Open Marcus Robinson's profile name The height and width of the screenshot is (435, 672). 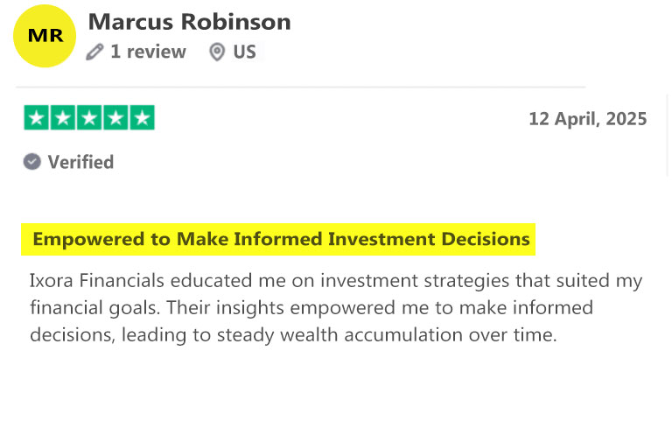189,21
